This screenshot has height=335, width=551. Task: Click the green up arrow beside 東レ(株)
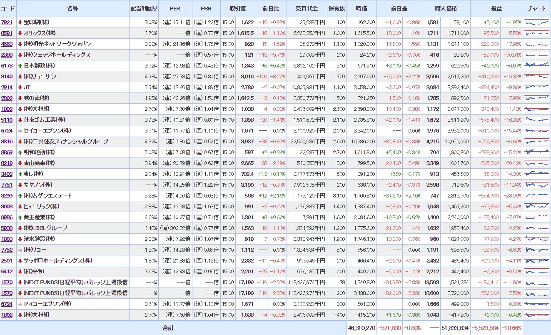[20, 174]
